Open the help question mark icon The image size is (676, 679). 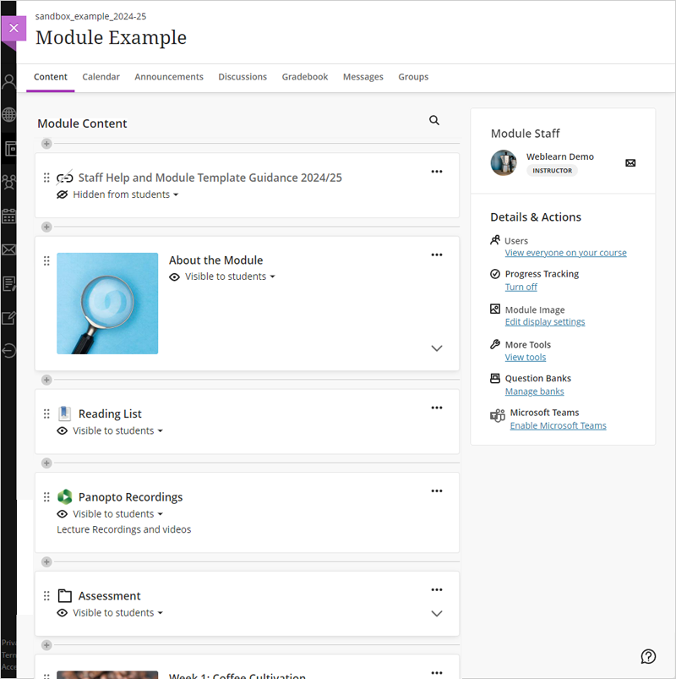coord(648,656)
